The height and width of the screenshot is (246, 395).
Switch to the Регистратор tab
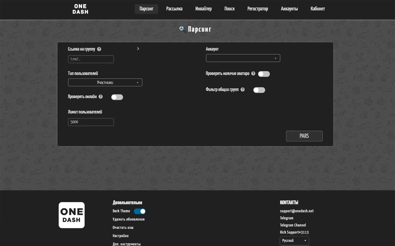click(258, 9)
